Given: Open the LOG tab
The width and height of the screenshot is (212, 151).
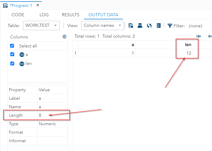Looking at the screenshot, I should [44, 15].
